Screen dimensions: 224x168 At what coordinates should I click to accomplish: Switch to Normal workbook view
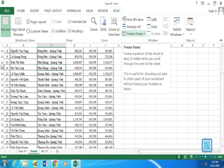6,26
